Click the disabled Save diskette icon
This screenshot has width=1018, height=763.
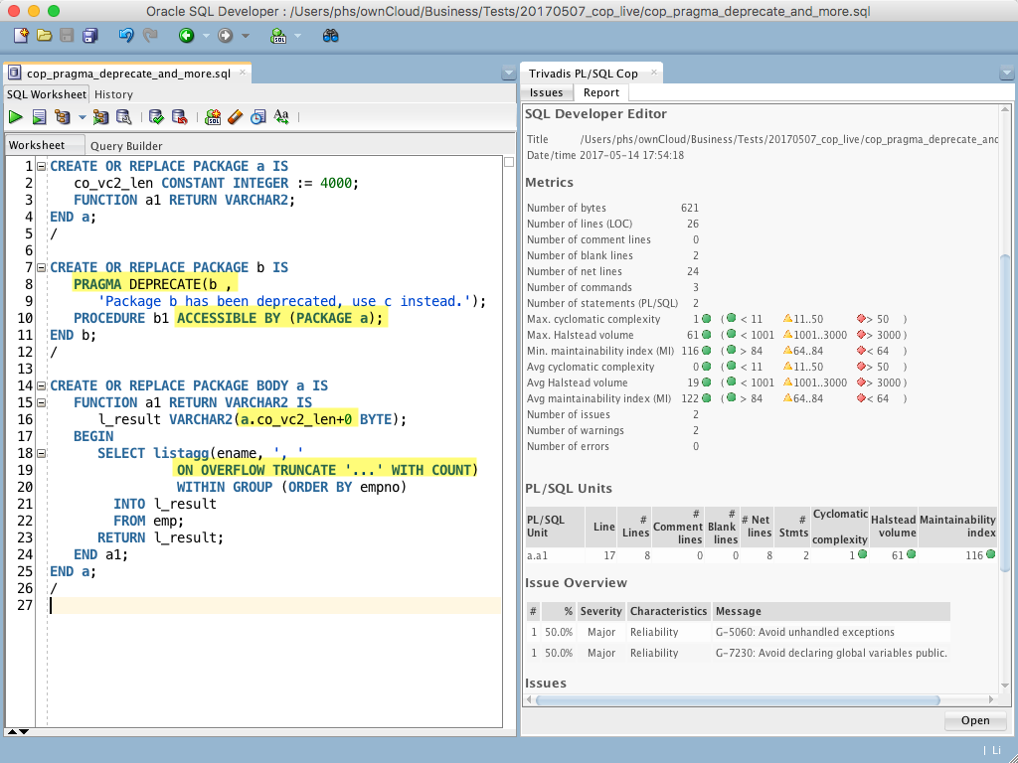[67, 36]
